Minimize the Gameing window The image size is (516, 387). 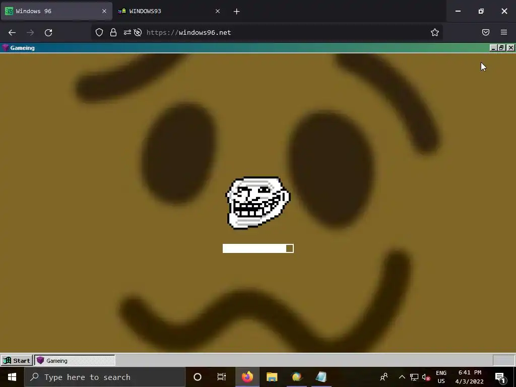[493, 48]
